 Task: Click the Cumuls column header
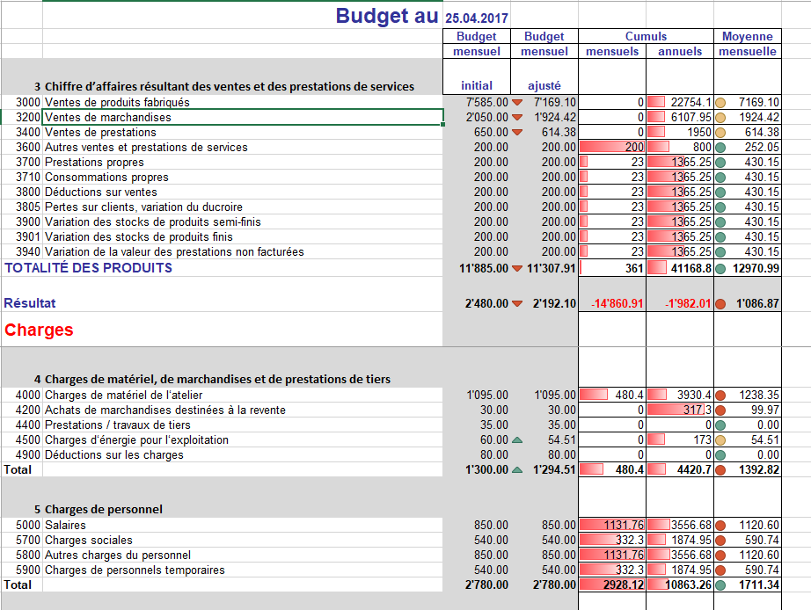tap(646, 37)
